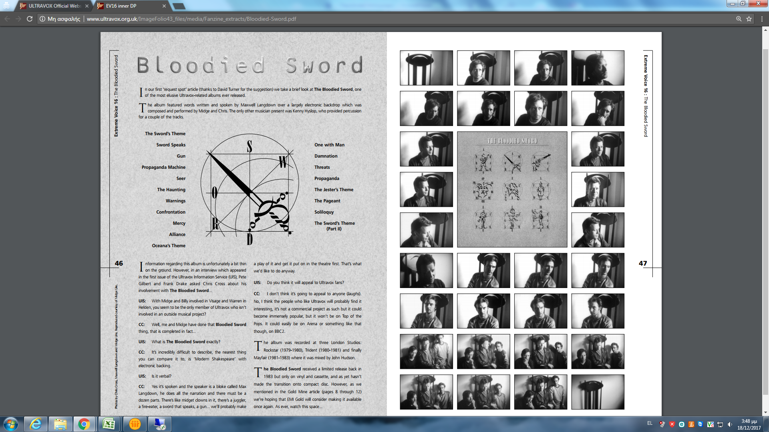Click the address bar URL
The height and width of the screenshot is (432, 769).
tap(191, 19)
